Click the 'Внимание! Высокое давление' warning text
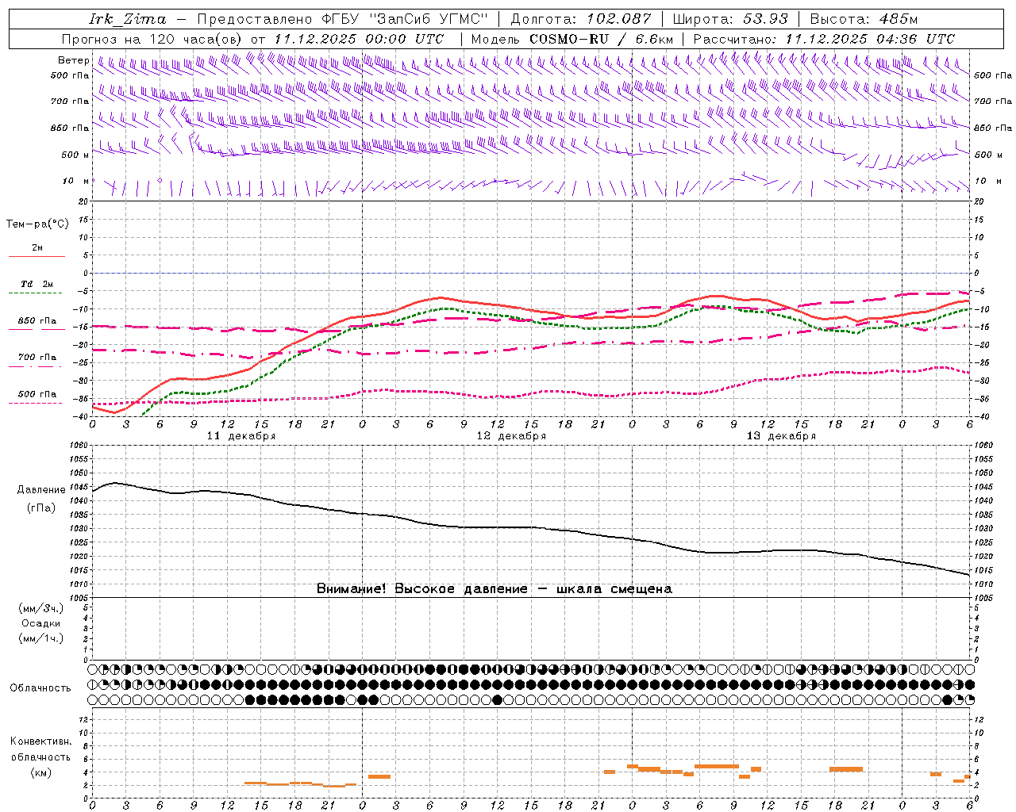1016x812 pixels. (x=421, y=589)
